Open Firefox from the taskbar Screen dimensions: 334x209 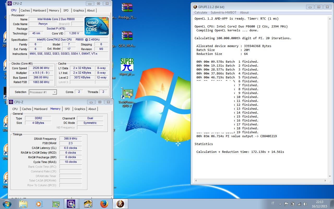point(104,204)
